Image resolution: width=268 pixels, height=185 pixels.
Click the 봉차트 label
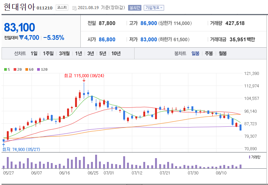point(180,54)
